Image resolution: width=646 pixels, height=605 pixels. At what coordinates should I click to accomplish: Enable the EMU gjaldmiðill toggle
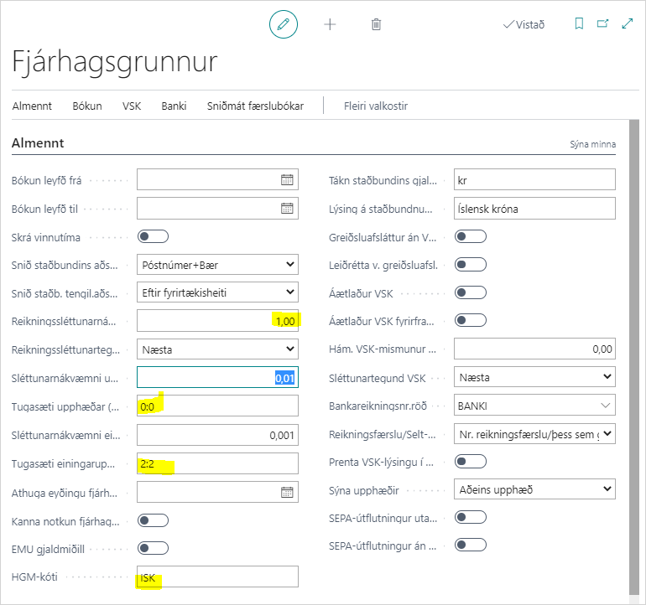click(153, 548)
